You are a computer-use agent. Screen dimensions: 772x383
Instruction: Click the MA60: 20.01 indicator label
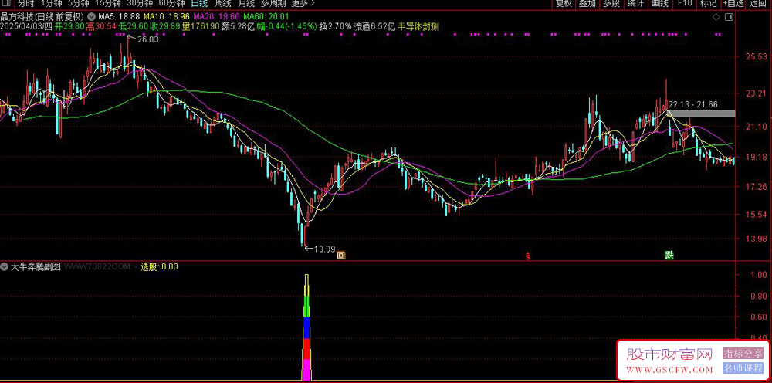pyautogui.click(x=266, y=17)
